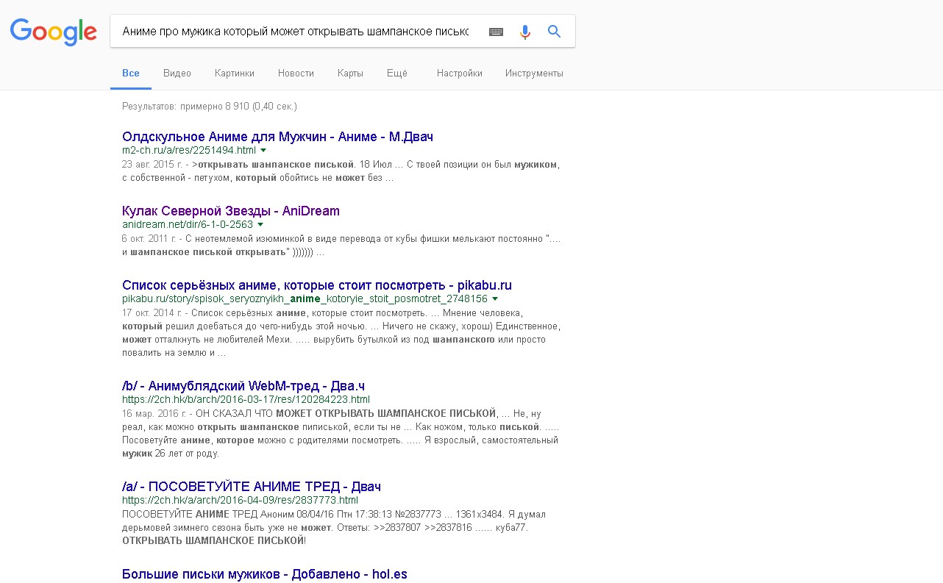
Task: Click the Google logo
Action: click(53, 32)
